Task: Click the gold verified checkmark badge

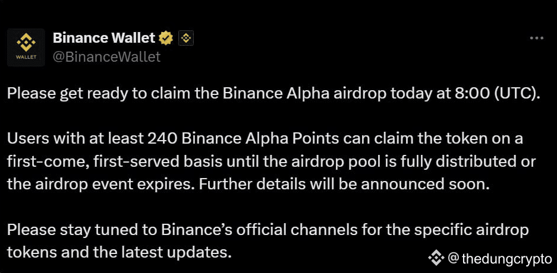Action: click(165, 38)
